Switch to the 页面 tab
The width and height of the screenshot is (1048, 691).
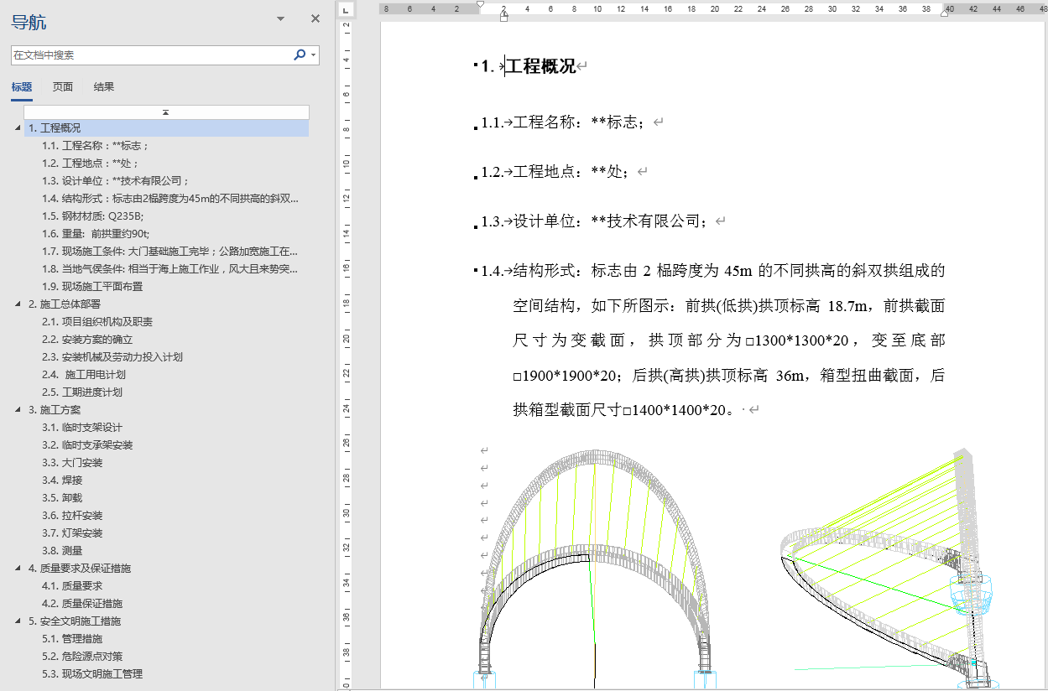click(61, 86)
